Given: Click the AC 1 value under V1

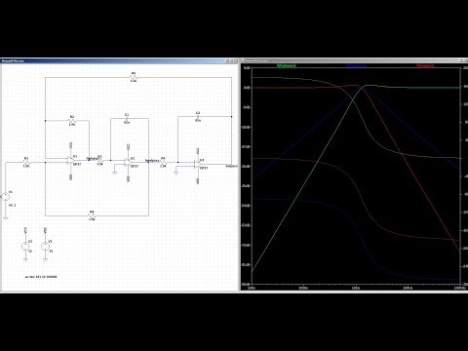Looking at the screenshot, I should (12, 206).
